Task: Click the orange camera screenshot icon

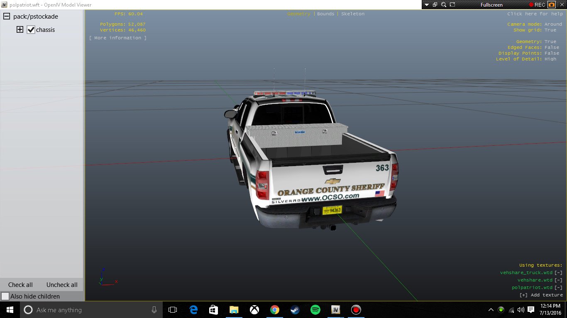Action: pos(552,5)
